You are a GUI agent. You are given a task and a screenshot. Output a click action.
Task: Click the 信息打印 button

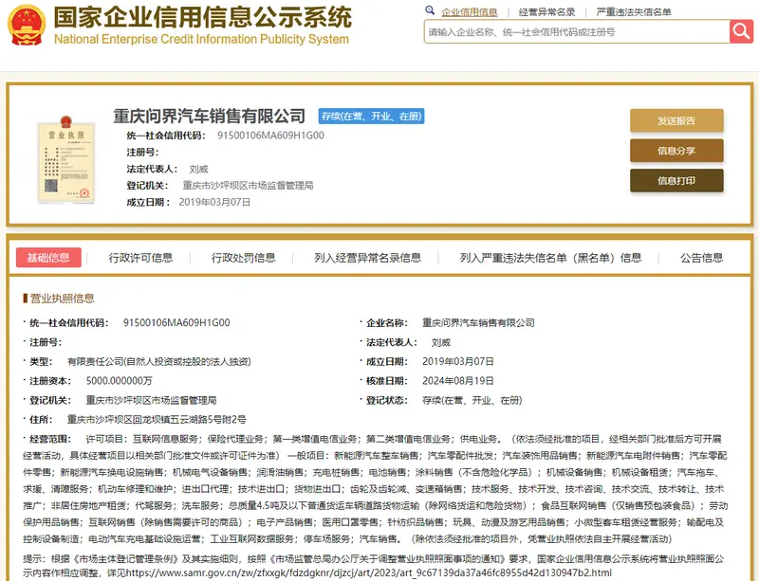pyautogui.click(x=676, y=180)
